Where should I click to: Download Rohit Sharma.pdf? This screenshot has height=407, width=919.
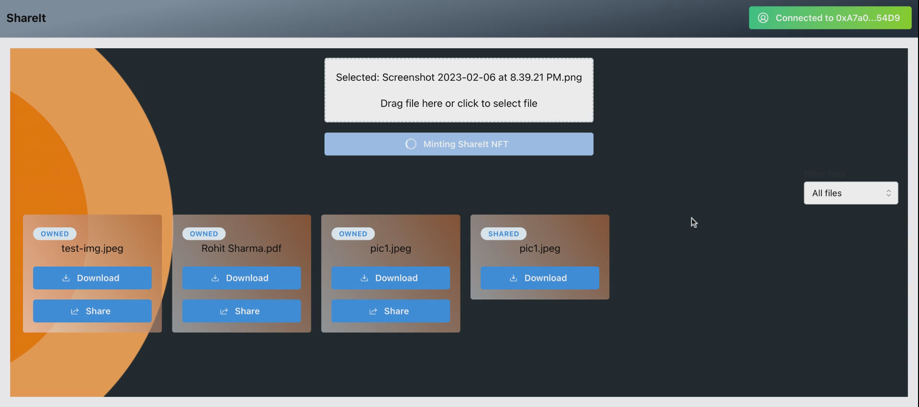(241, 278)
